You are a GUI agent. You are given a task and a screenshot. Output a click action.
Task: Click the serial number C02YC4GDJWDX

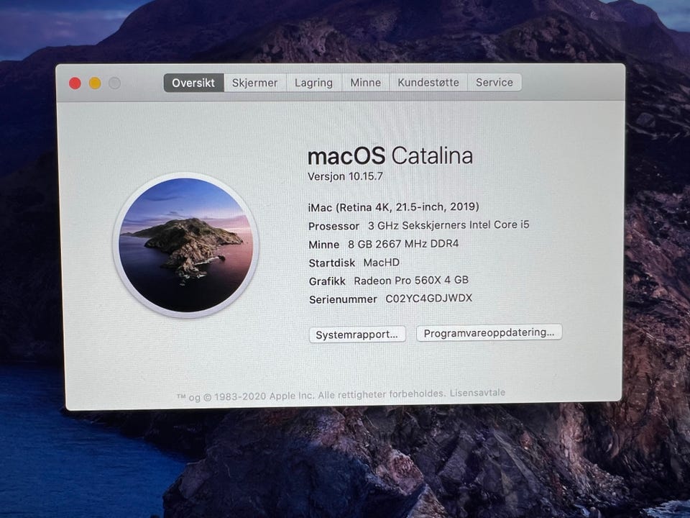click(x=428, y=298)
